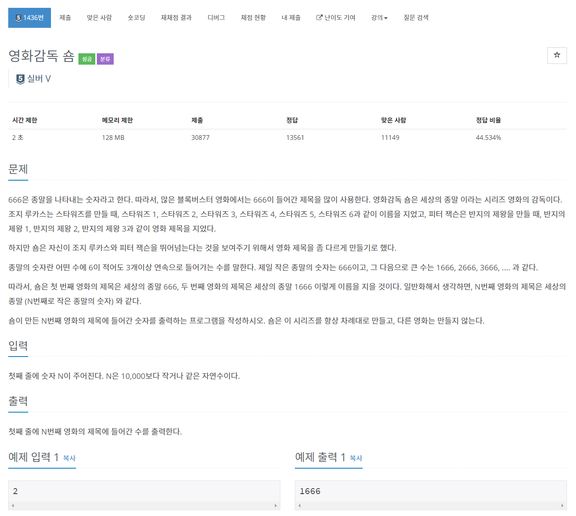Viewport: 576px width, 516px height.
Task: Click the 예제 출력 1 heading
Action: 320,457
